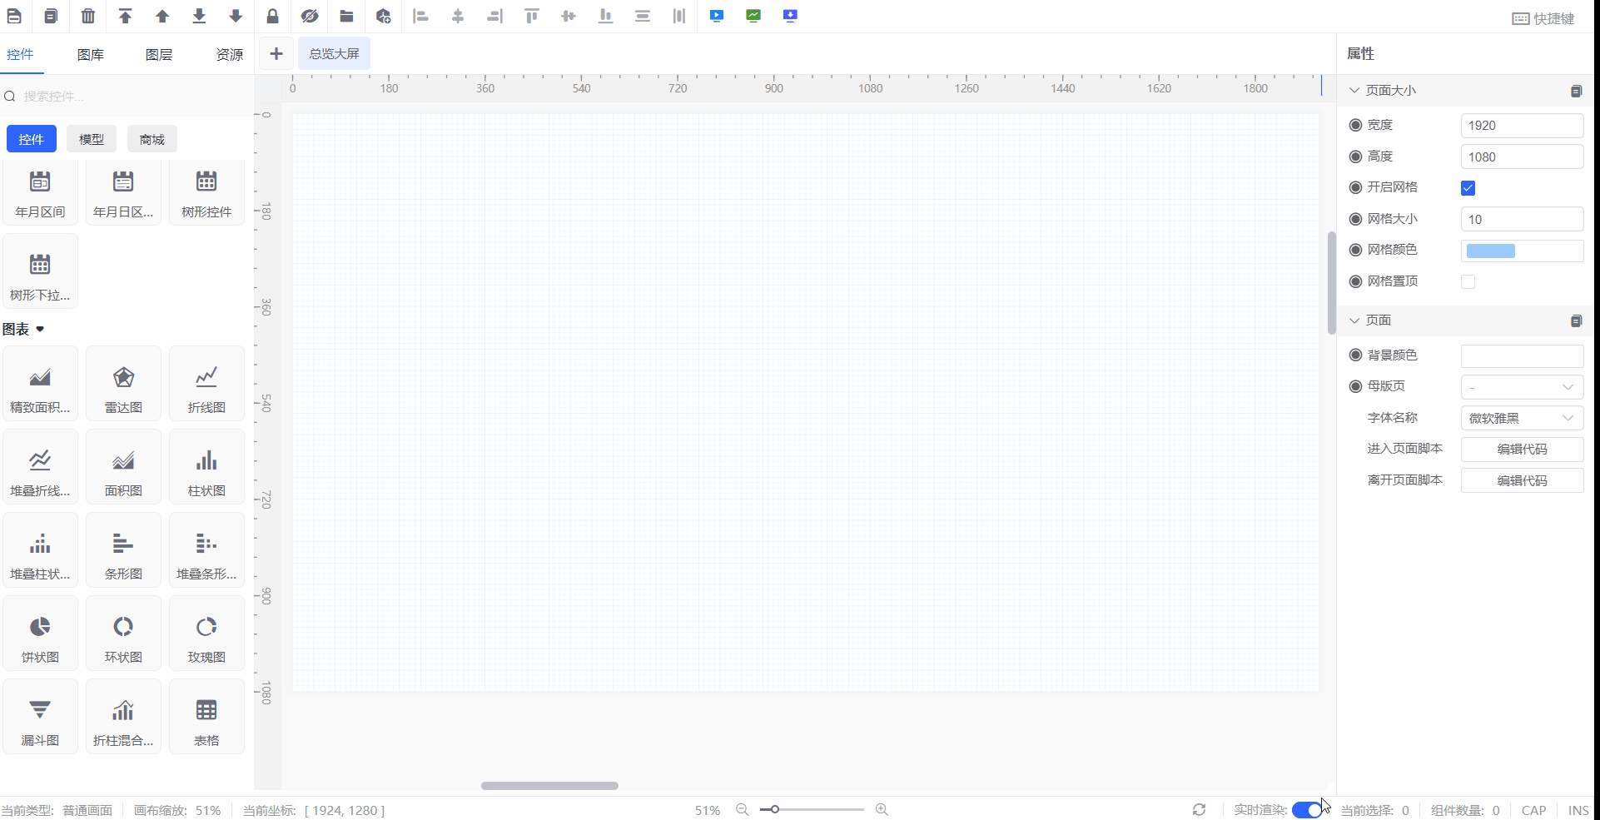Screen dimensions: 1600x820
Task: Open the 母版页 dropdown
Action: point(1522,387)
